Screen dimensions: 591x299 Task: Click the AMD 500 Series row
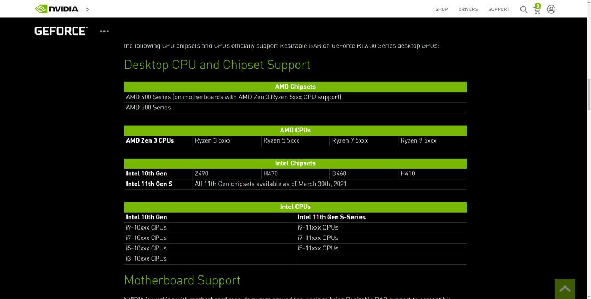295,108
